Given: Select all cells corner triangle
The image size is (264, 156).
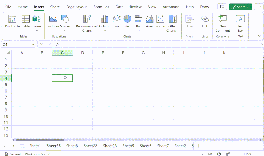Looking at the screenshot, I should pos(8,53).
